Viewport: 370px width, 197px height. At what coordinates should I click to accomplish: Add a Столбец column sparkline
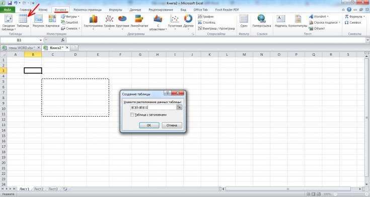click(x=206, y=23)
